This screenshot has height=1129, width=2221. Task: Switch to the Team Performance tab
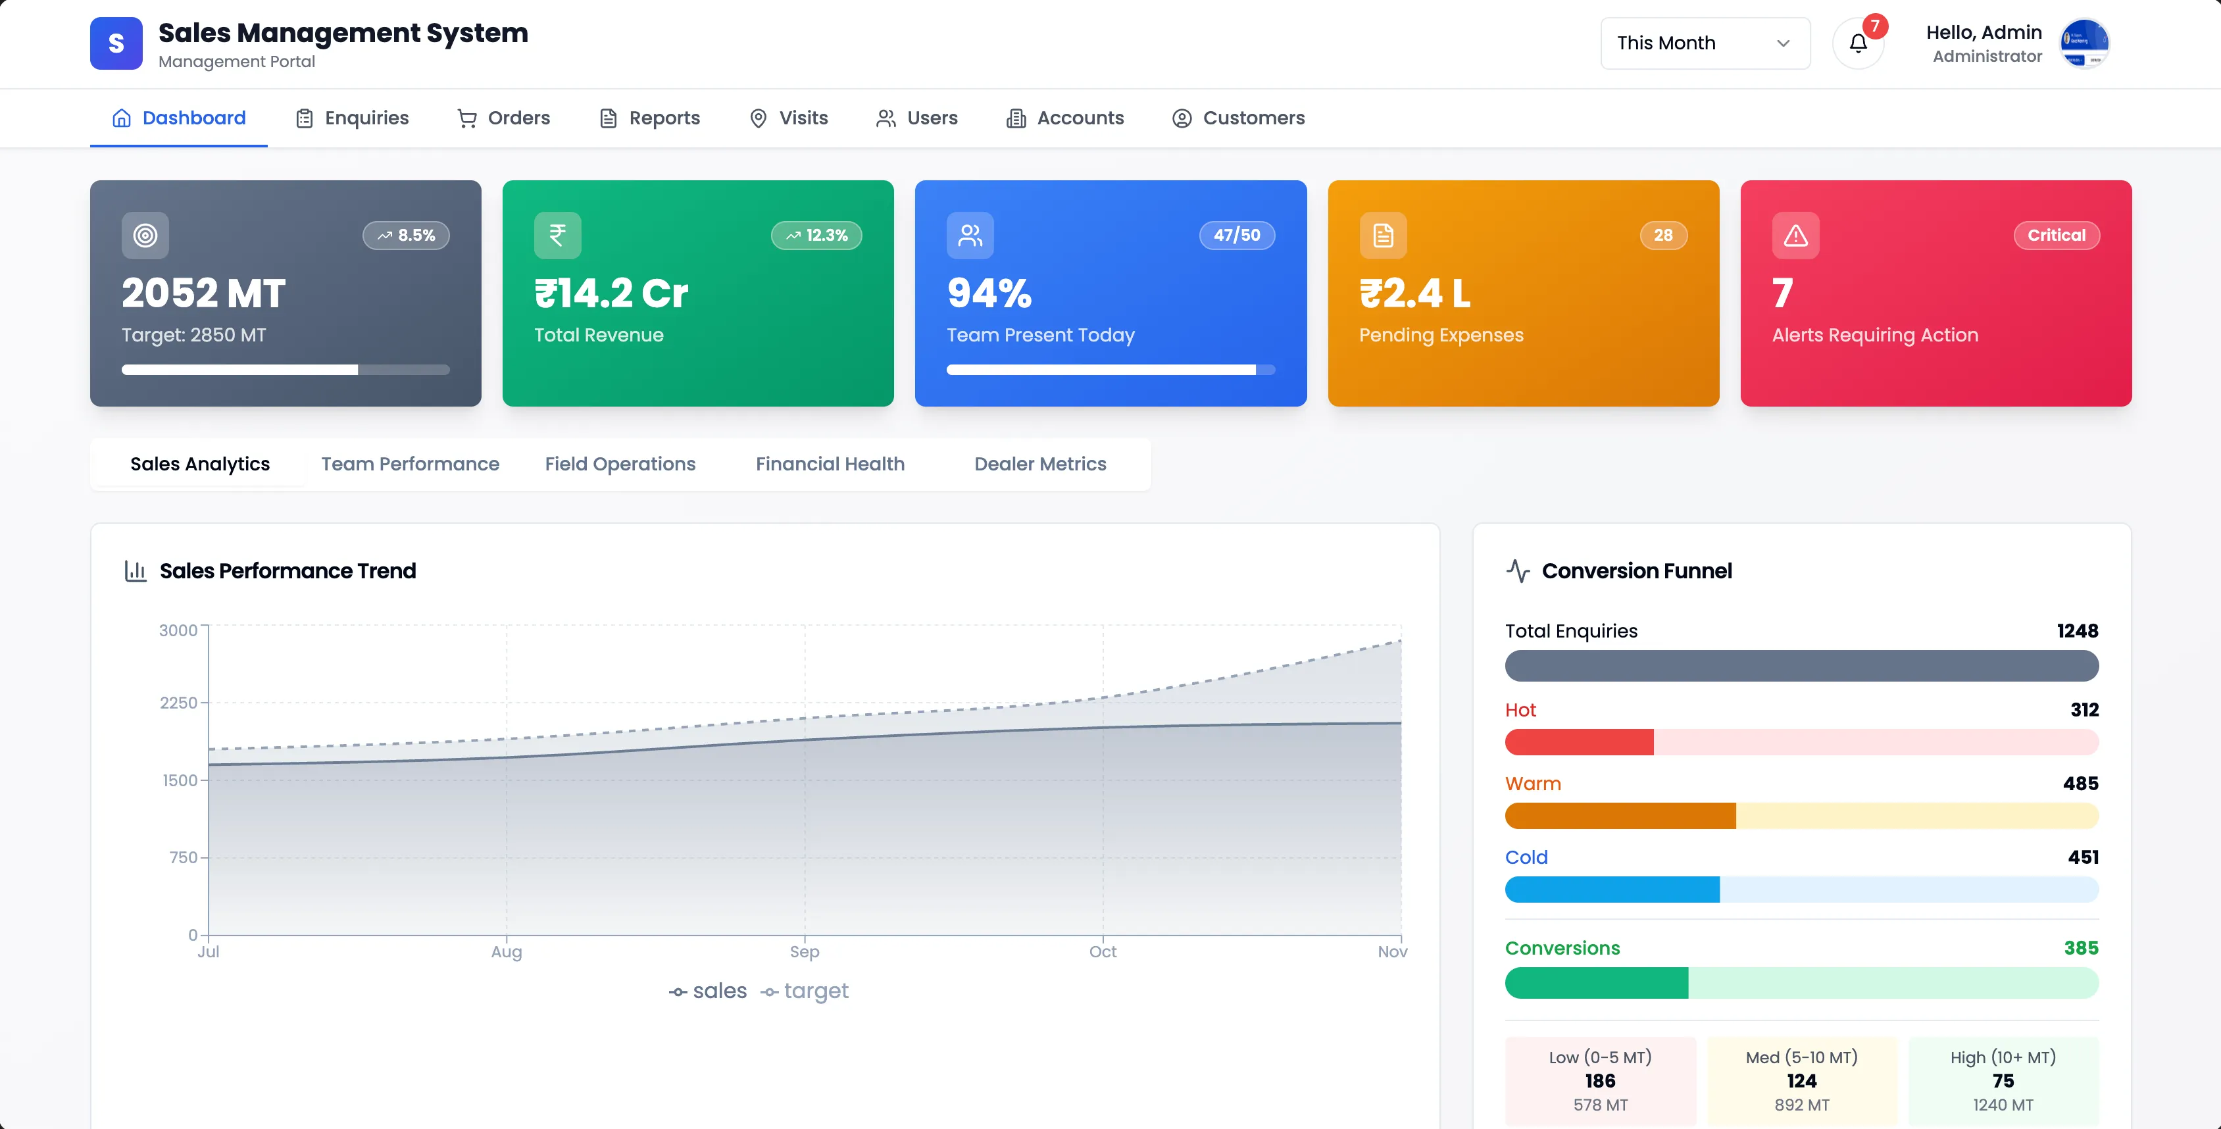click(x=411, y=464)
